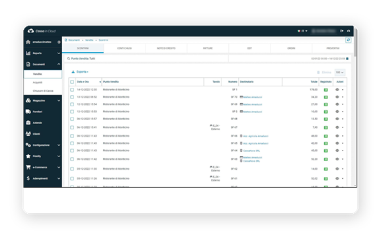Switch to the Note di Credito tab
The image size is (381, 239).
pos(166,48)
